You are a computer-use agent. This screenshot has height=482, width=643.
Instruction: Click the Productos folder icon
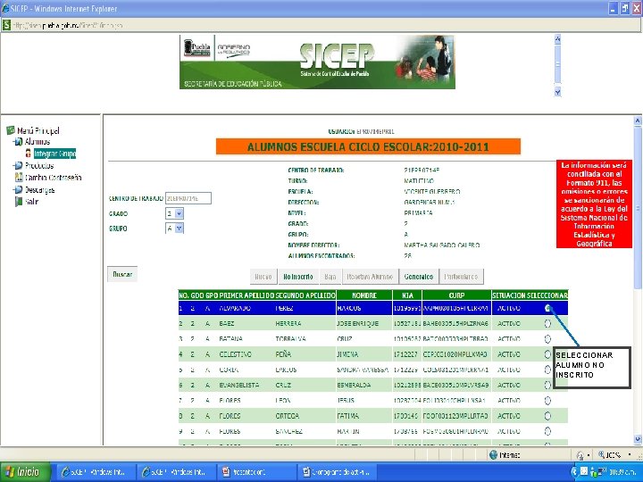18,166
